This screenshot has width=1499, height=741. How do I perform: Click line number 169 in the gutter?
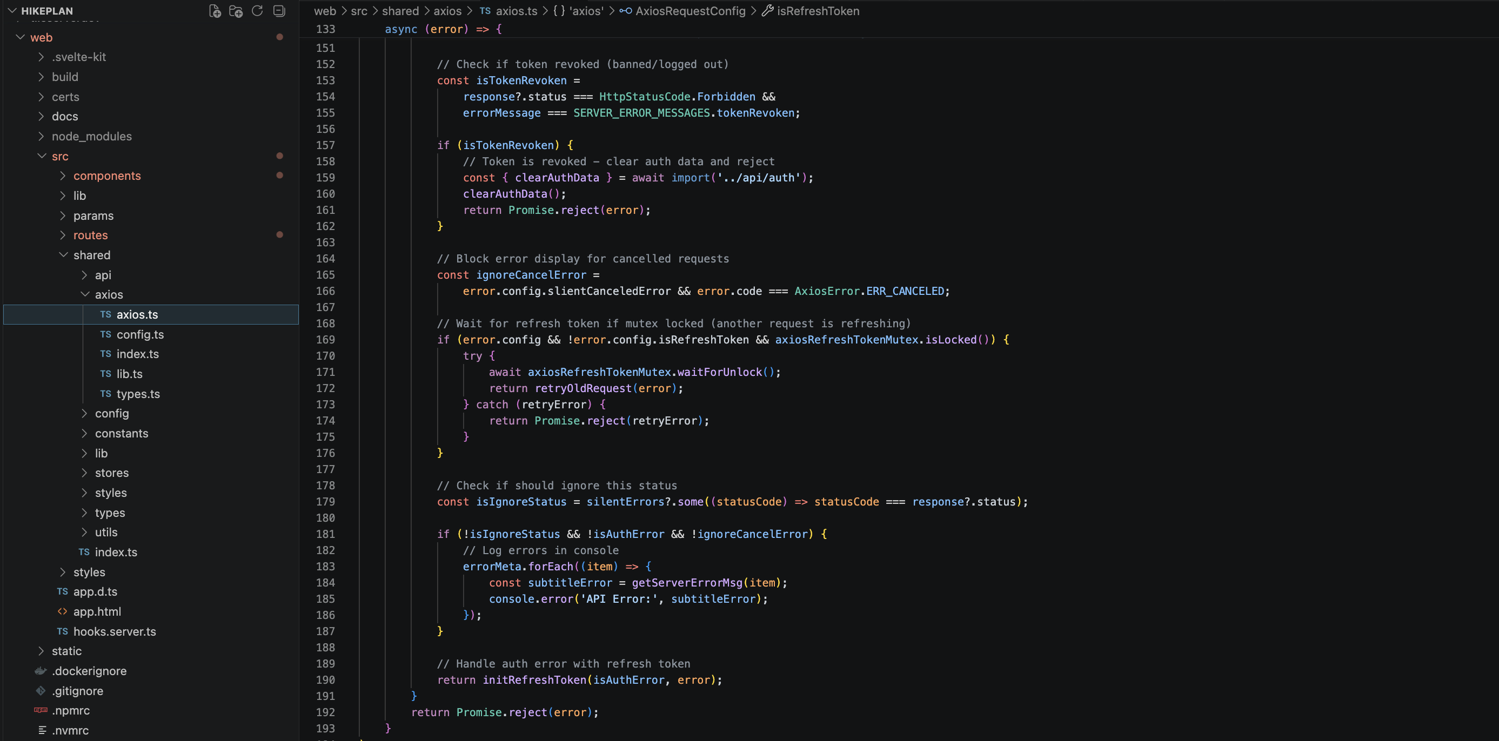click(x=325, y=340)
